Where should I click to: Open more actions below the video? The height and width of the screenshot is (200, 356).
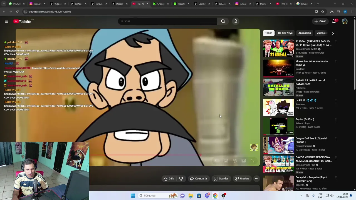pyautogui.click(x=256, y=179)
